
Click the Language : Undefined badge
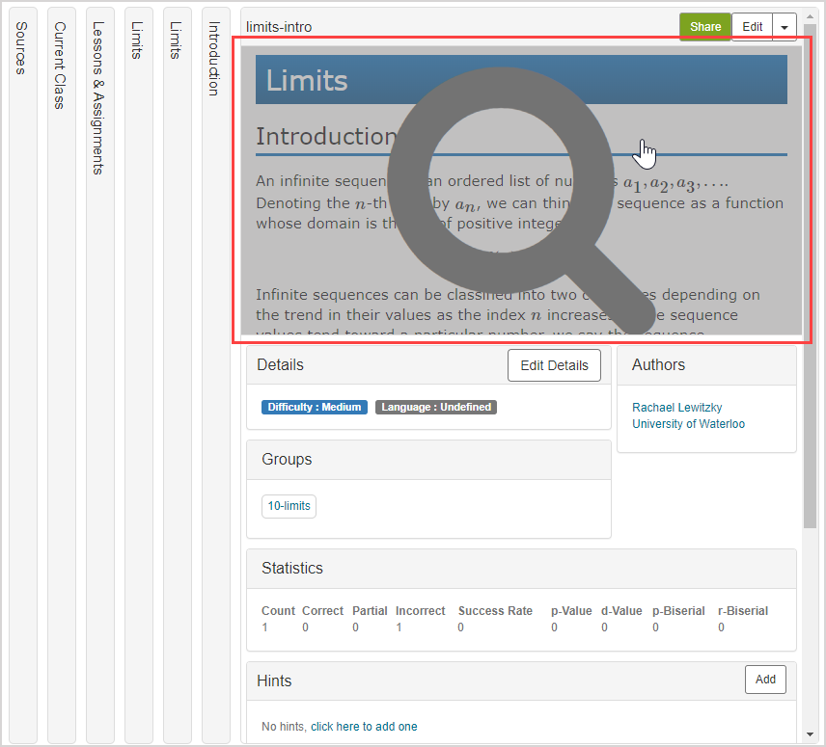(x=436, y=407)
